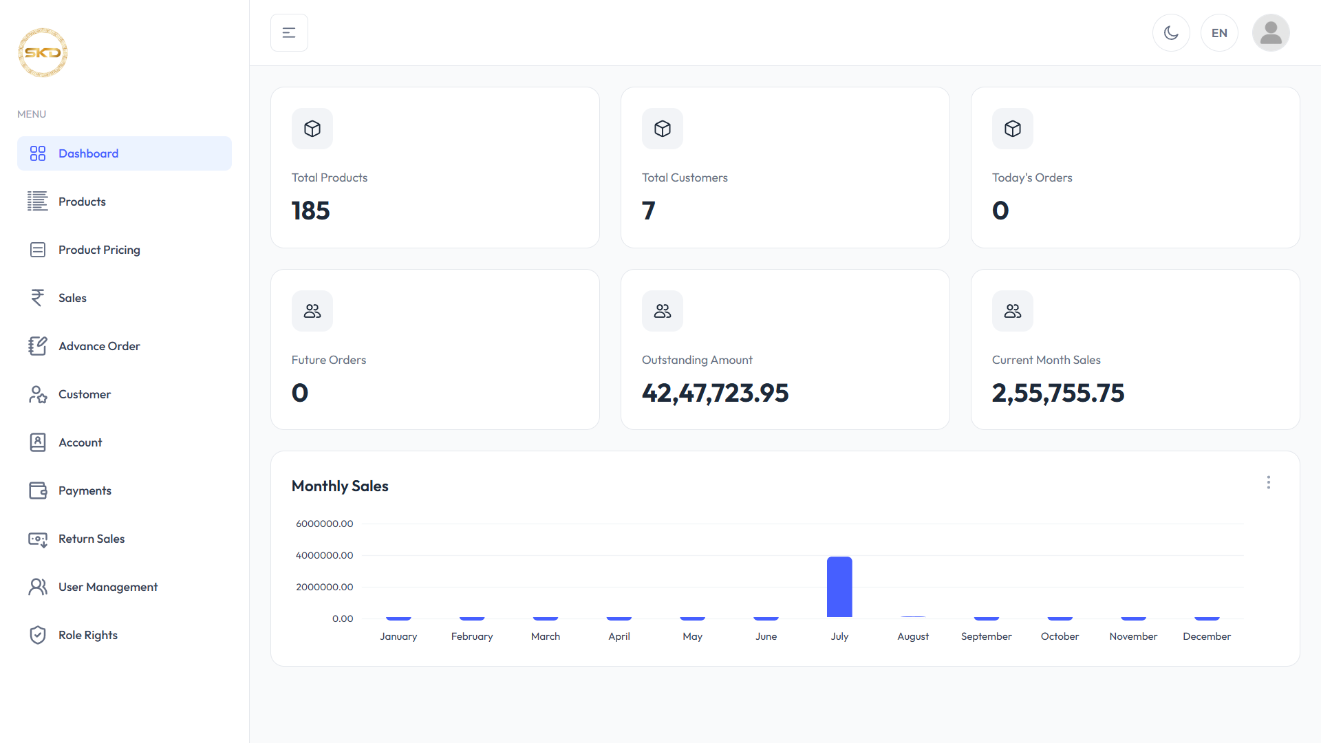Click the User Management people icon

[x=38, y=587]
